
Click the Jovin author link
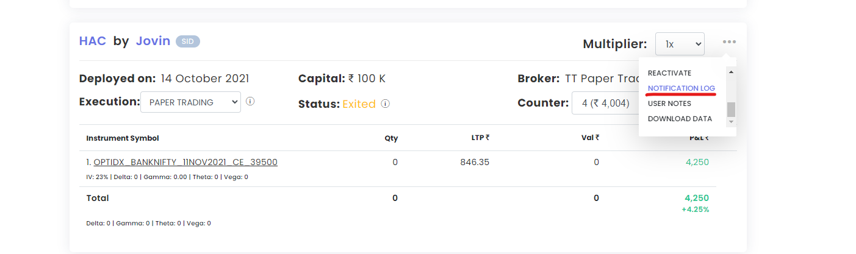[153, 41]
